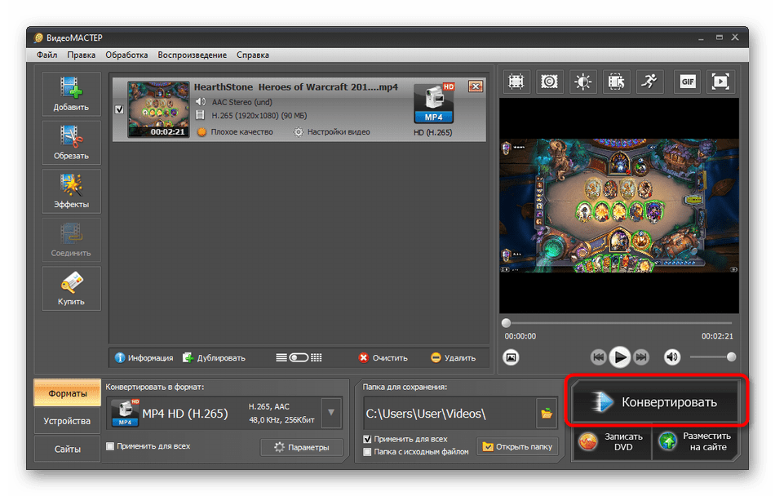Click the Добавить add video button
This screenshot has height=496, width=775.
pyautogui.click(x=71, y=94)
